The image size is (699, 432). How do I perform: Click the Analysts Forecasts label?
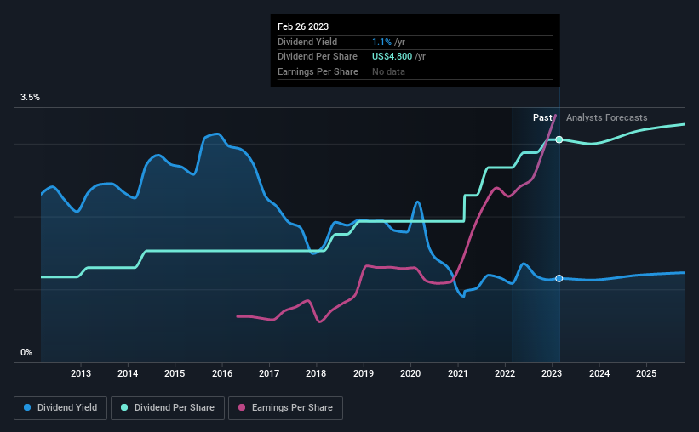607,117
